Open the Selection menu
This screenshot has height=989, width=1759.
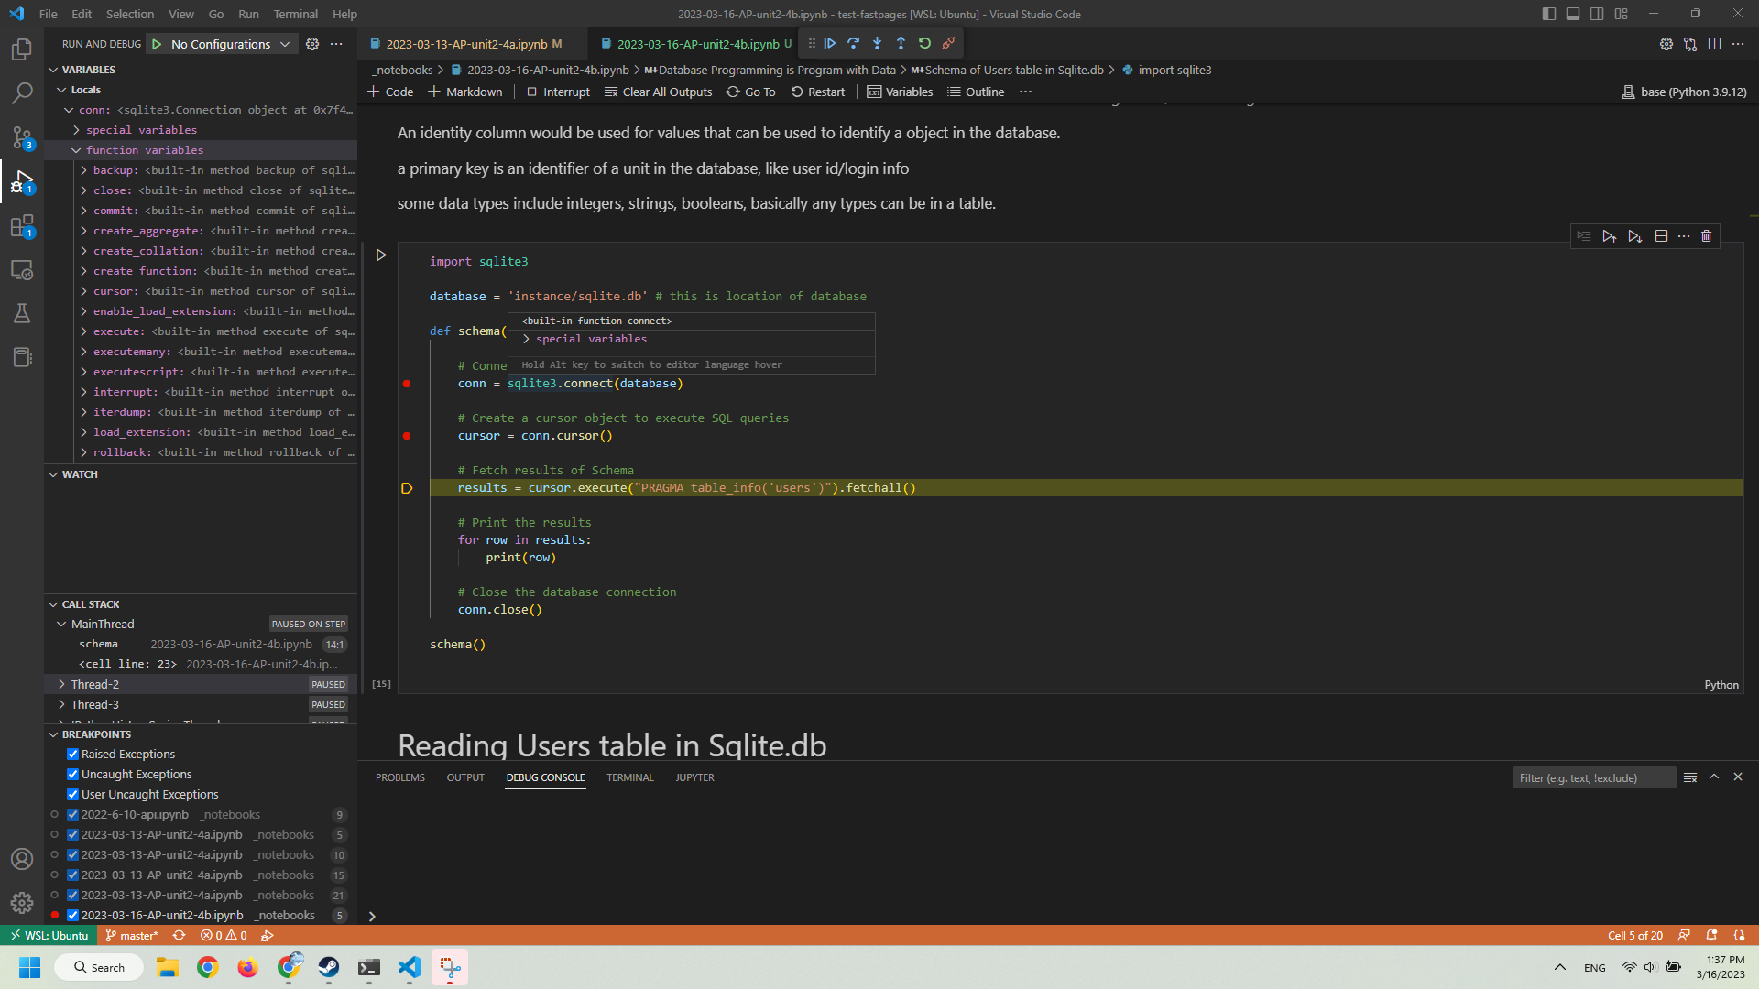pyautogui.click(x=129, y=14)
